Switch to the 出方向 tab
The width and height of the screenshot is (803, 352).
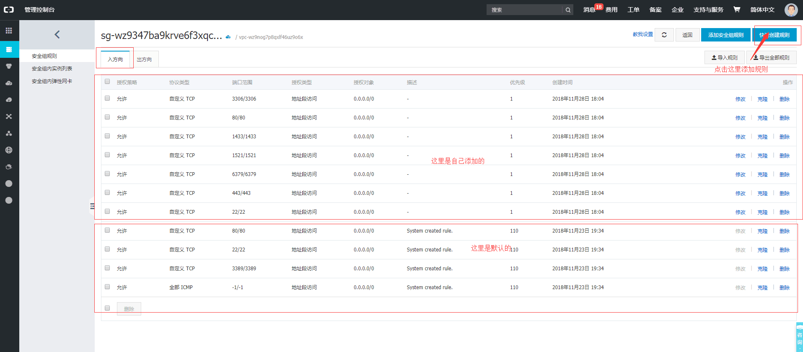click(144, 59)
